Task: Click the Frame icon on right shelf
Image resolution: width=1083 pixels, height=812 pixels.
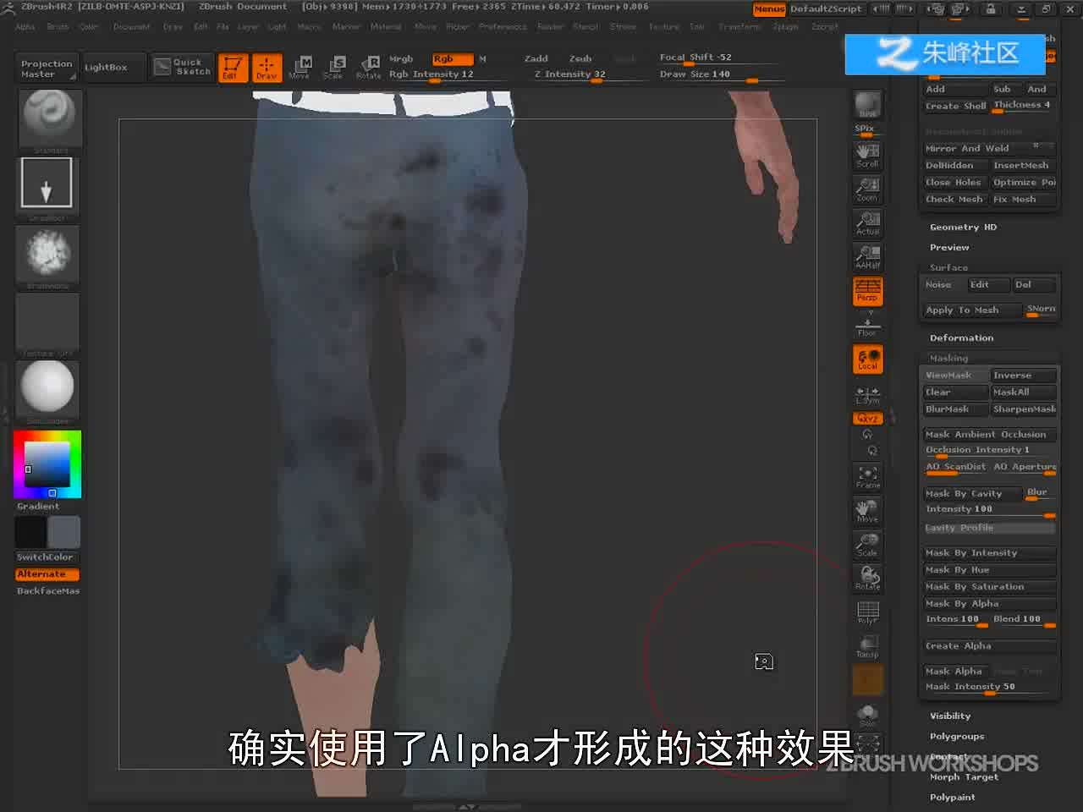Action: click(867, 477)
